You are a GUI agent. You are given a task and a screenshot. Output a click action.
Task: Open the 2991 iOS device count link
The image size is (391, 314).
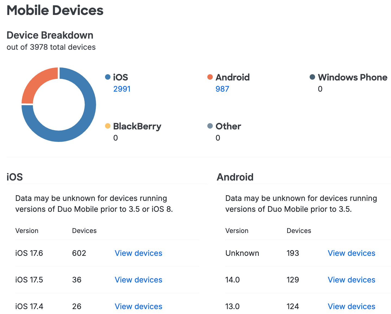coord(122,89)
